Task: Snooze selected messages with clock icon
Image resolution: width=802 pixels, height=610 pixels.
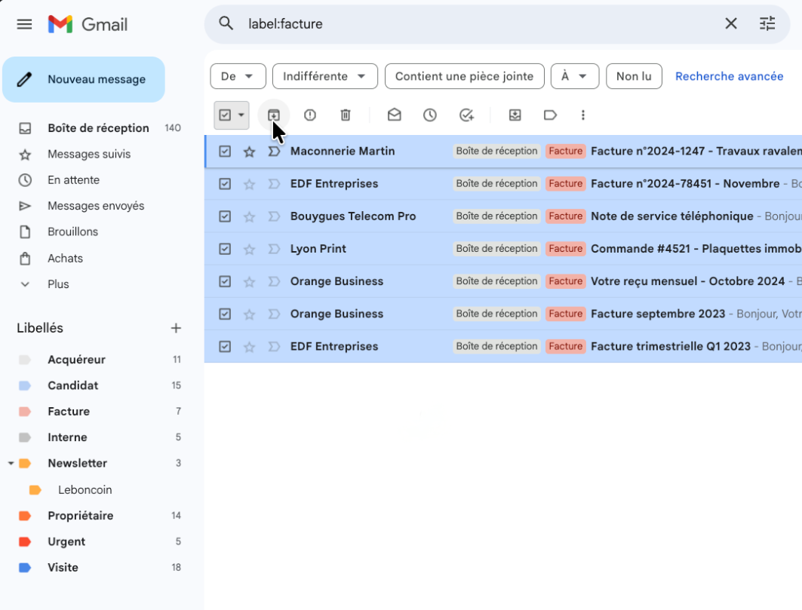Action: (430, 115)
